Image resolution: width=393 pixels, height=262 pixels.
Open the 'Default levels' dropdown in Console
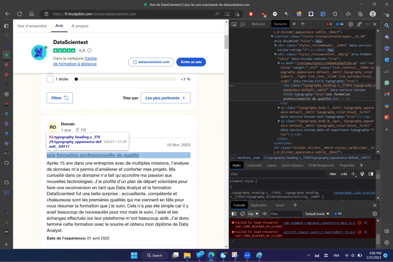click(x=317, y=214)
